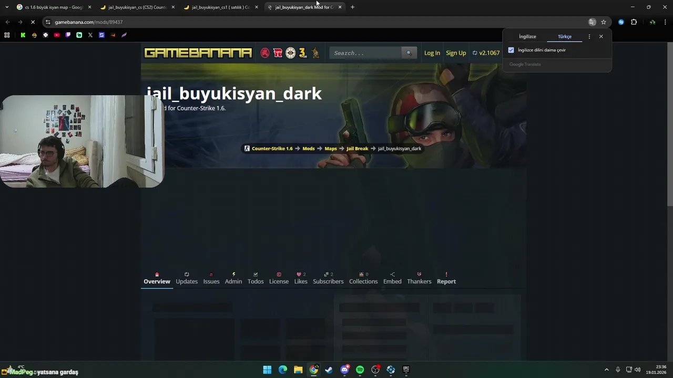Open the Chrome profile avatar
This screenshot has height=378, width=673.
pos(652,22)
